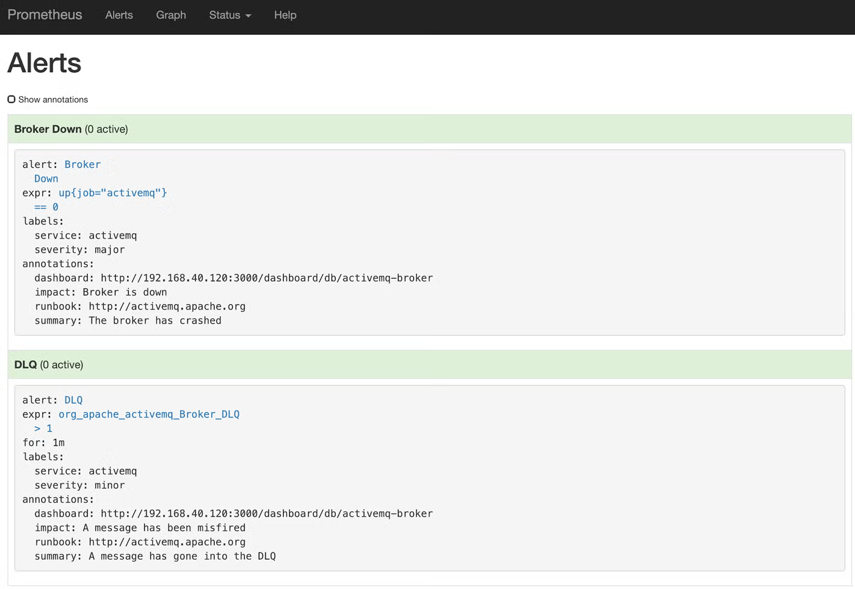The height and width of the screenshot is (589, 855).
Task: Click the Alerts page heading
Action: pos(44,63)
